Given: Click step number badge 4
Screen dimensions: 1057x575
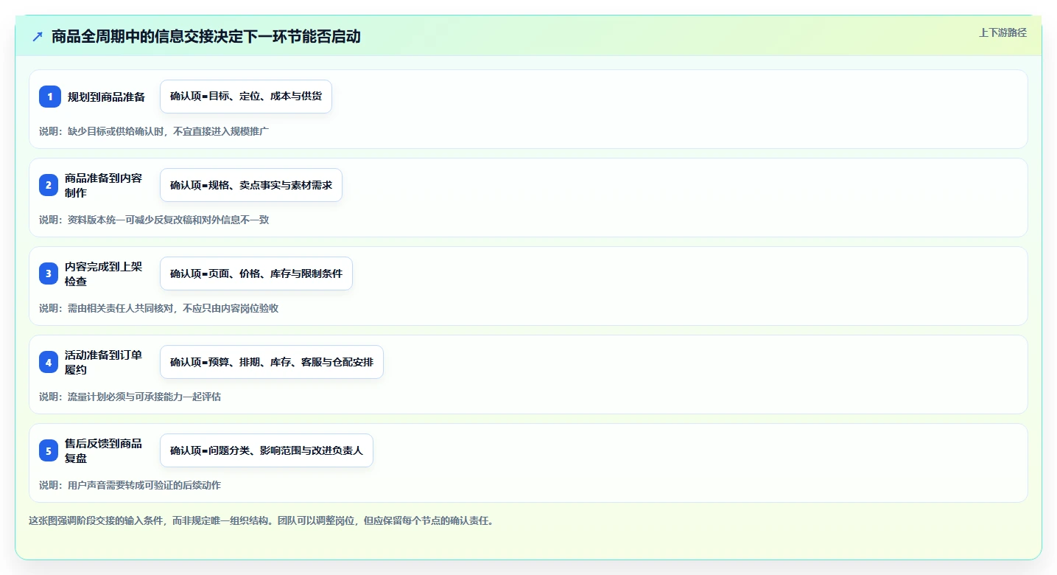Looking at the screenshot, I should point(50,362).
